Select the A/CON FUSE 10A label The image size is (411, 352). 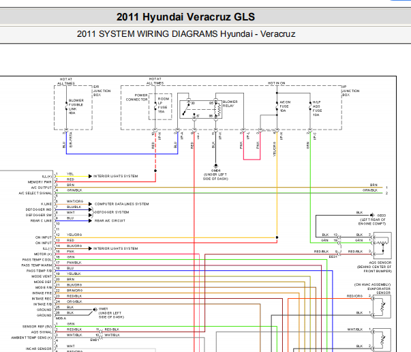(285, 106)
